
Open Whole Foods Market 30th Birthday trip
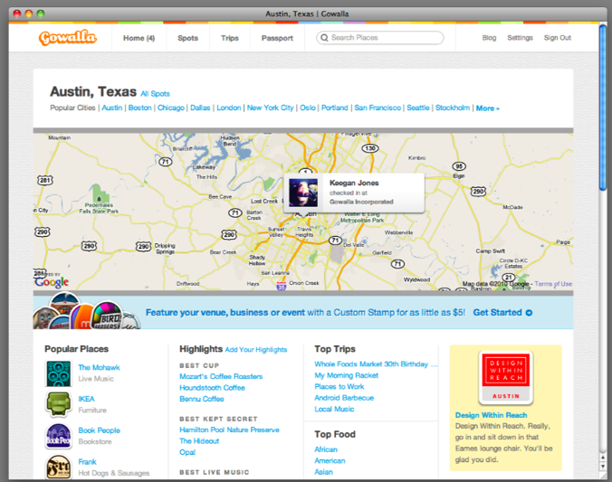[x=376, y=364]
